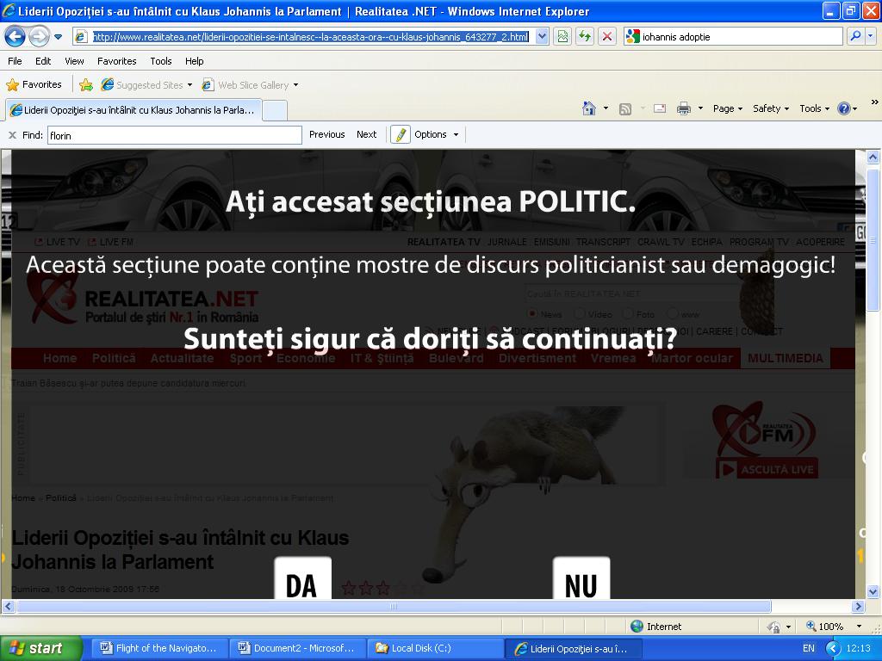This screenshot has height=661, width=882.
Task: Expand the Safety dropdown menu
Action: [x=770, y=108]
